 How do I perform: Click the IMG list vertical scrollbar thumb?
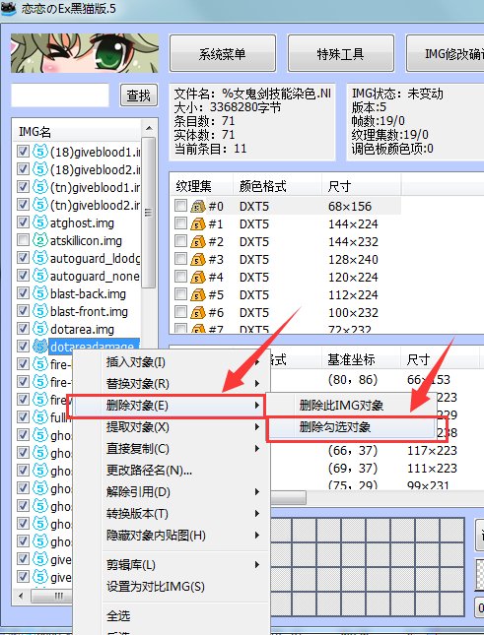click(x=149, y=213)
